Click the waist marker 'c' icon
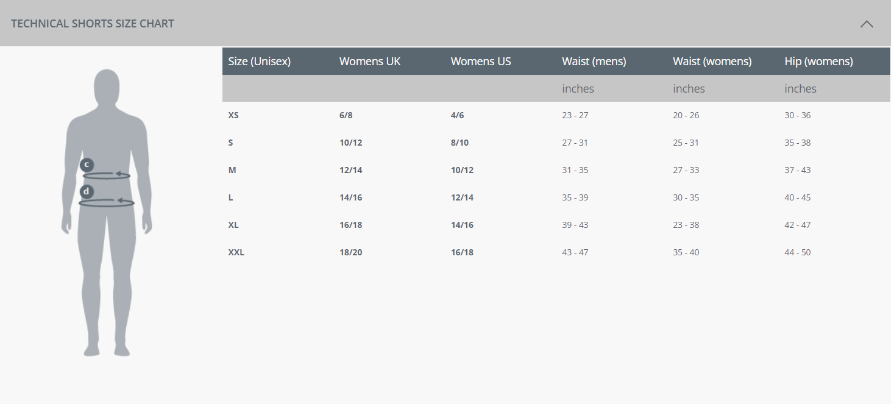Image resolution: width=894 pixels, height=404 pixels. click(x=87, y=165)
